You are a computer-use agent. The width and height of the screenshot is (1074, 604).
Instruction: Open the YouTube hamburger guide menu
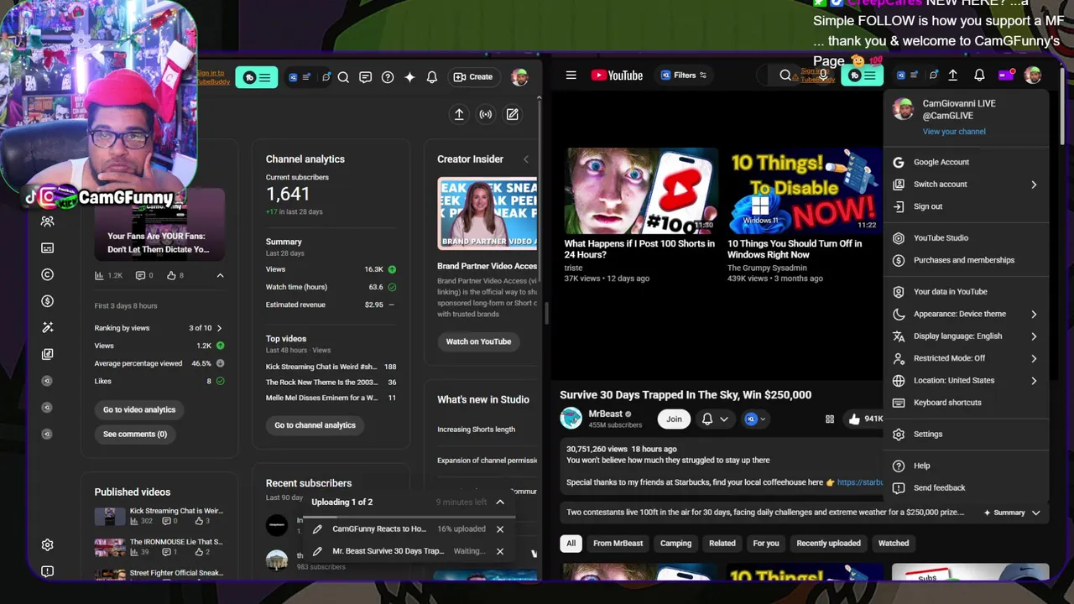tap(571, 75)
